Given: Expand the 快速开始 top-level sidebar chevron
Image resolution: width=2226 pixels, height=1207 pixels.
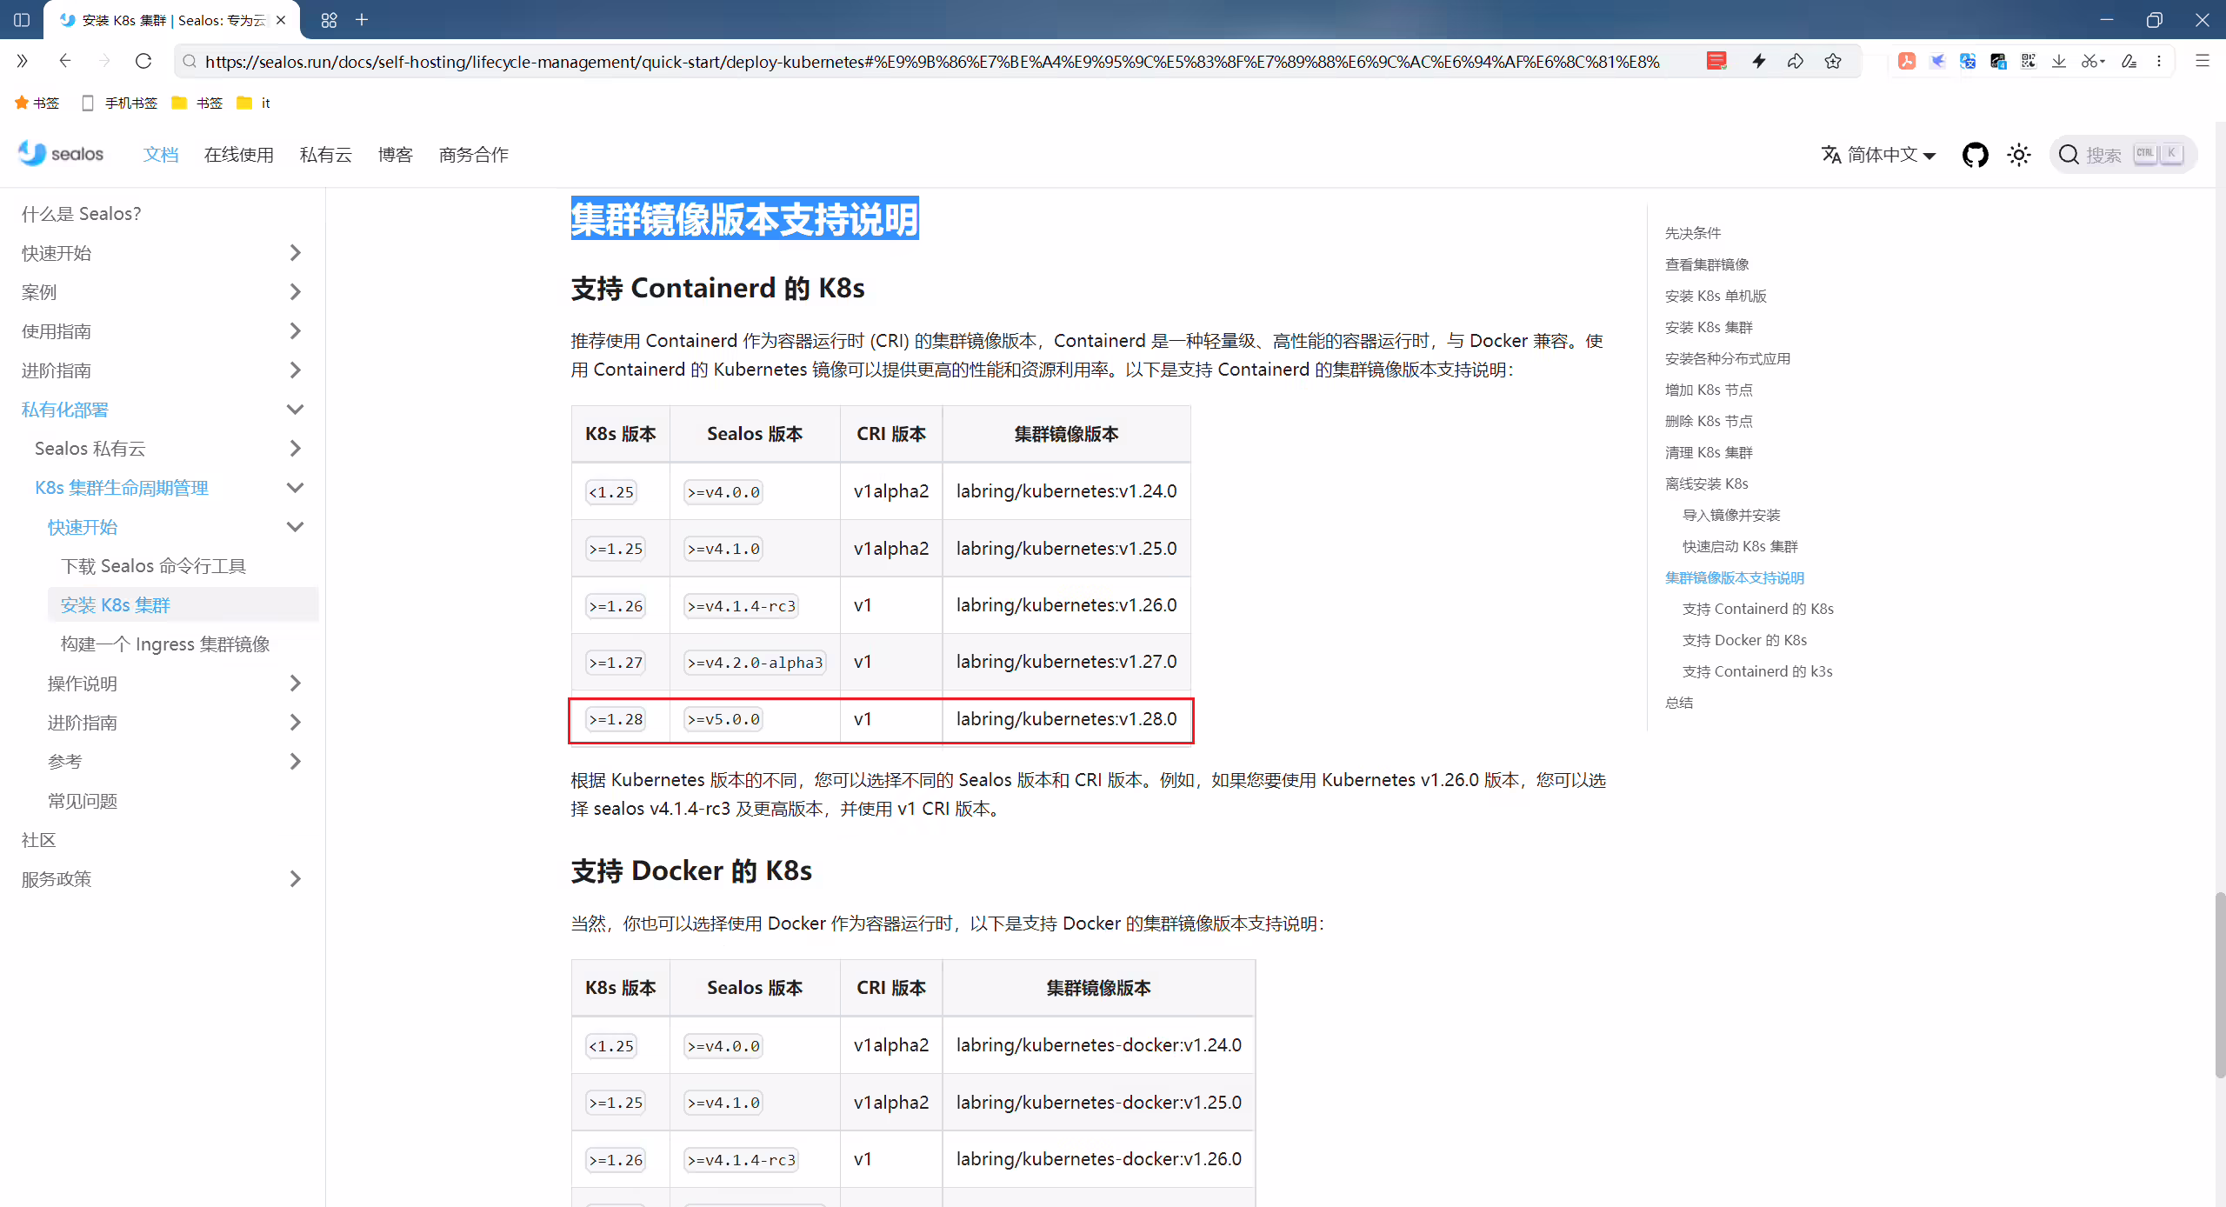Looking at the screenshot, I should (295, 253).
